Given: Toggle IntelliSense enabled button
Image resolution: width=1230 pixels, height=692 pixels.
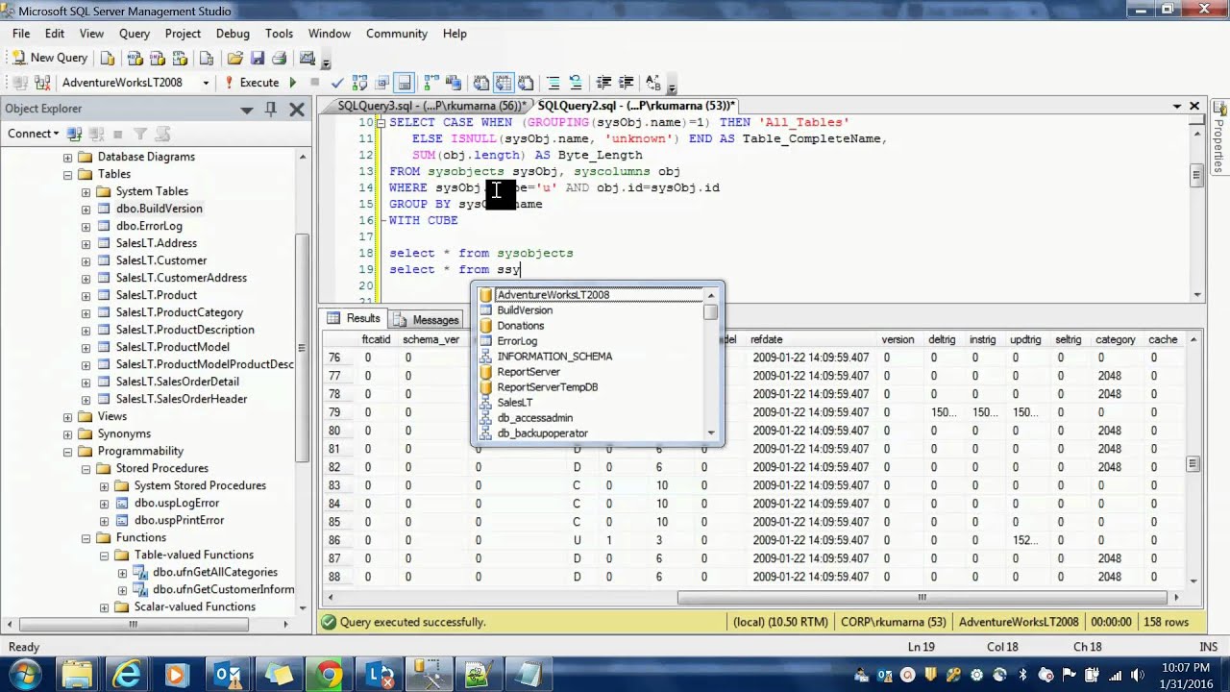Looking at the screenshot, I should click(x=405, y=83).
